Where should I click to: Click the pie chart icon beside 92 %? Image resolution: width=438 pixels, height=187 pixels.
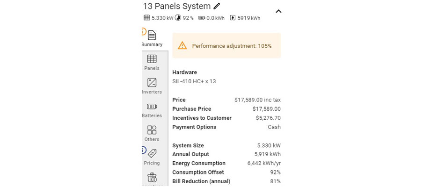click(178, 18)
